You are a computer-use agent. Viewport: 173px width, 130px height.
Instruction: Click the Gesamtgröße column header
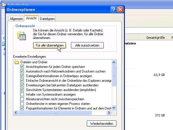click(155, 38)
